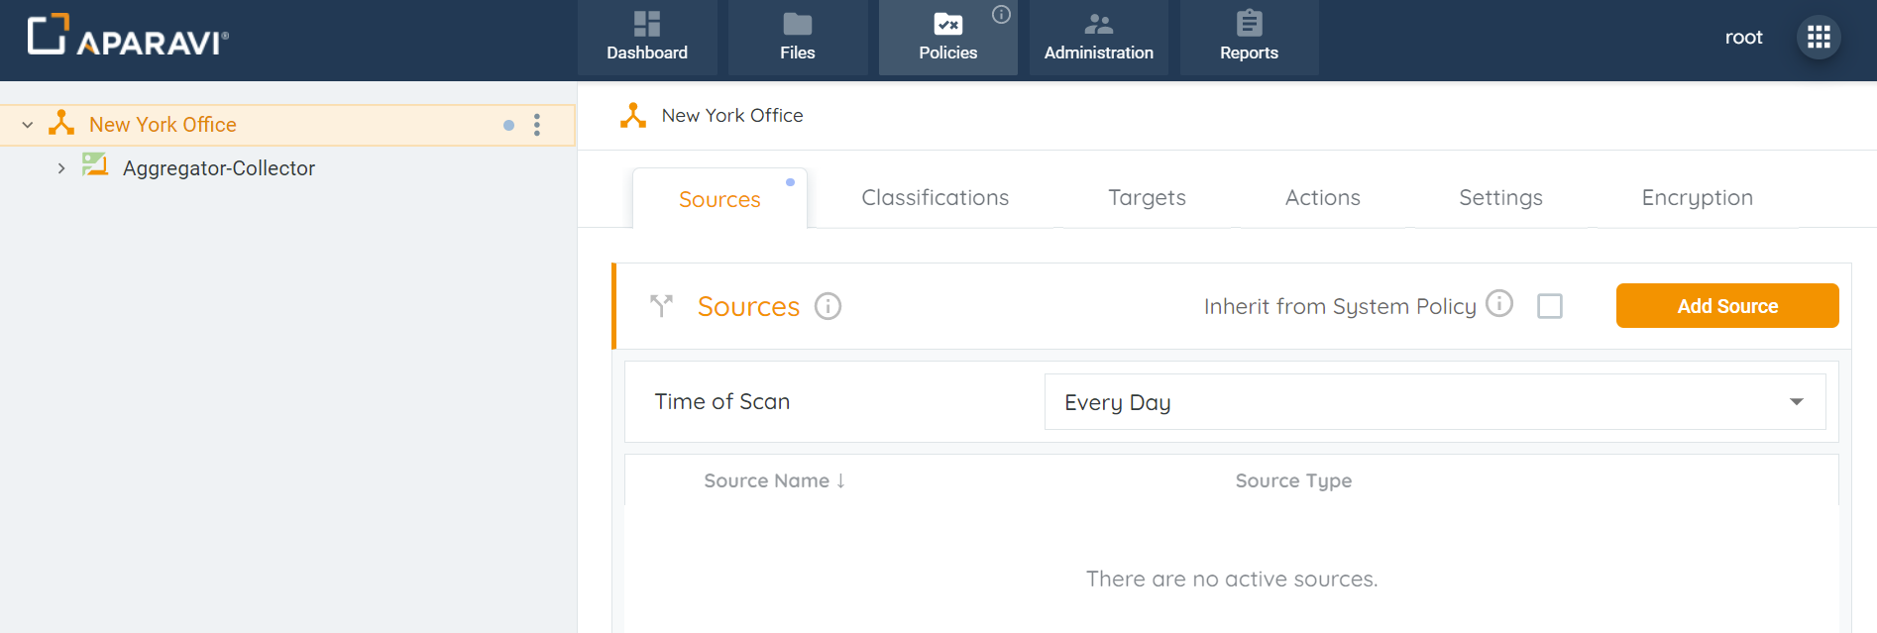Select Aggregator-Collector in the tree
The height and width of the screenshot is (633, 1877).
(x=219, y=168)
